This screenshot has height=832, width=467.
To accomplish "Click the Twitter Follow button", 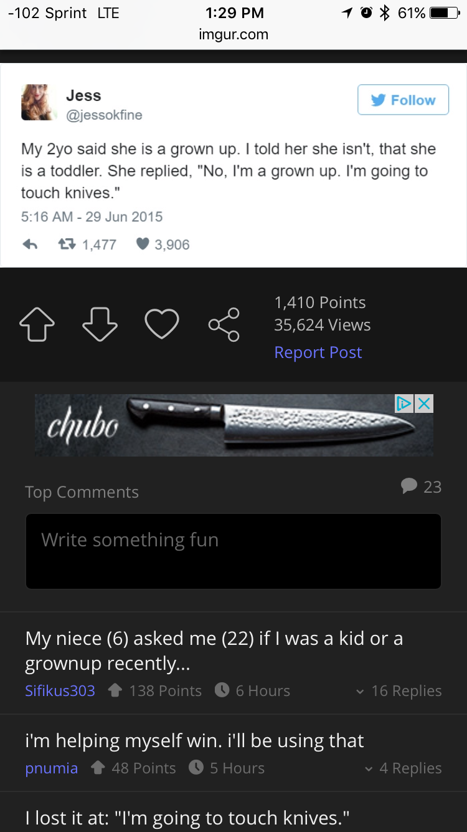I will coord(403,100).
